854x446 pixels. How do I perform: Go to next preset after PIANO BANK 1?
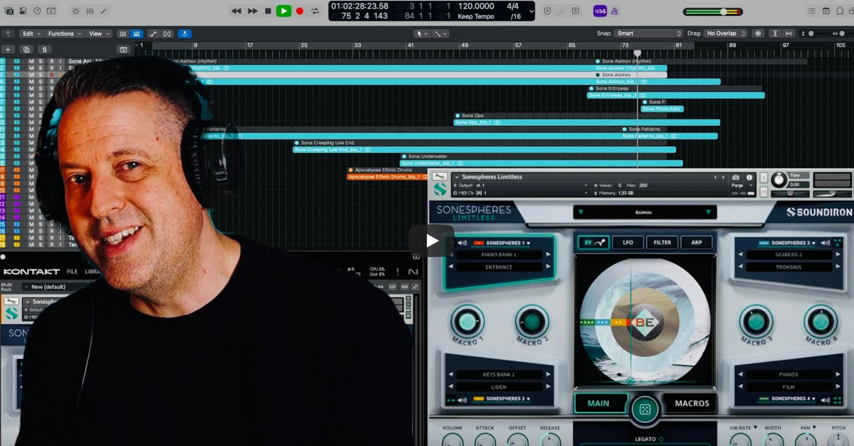548,255
